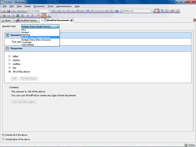This screenshot has width=196, height=147.
Task: Open the Insert menu
Action: 28,6
